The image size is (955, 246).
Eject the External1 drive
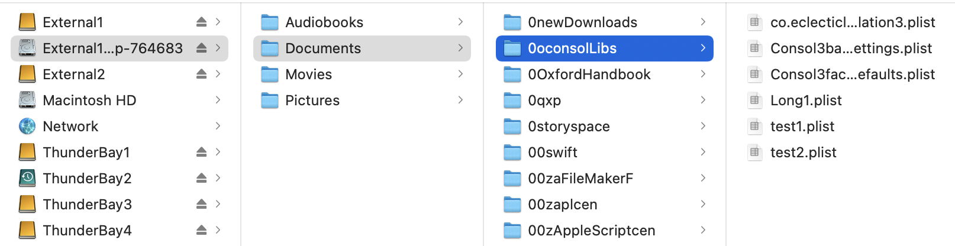[201, 22]
